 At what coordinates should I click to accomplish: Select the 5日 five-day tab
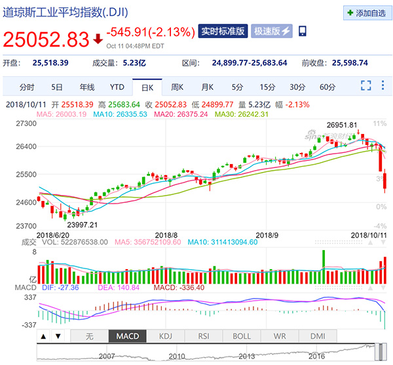[x=56, y=87]
